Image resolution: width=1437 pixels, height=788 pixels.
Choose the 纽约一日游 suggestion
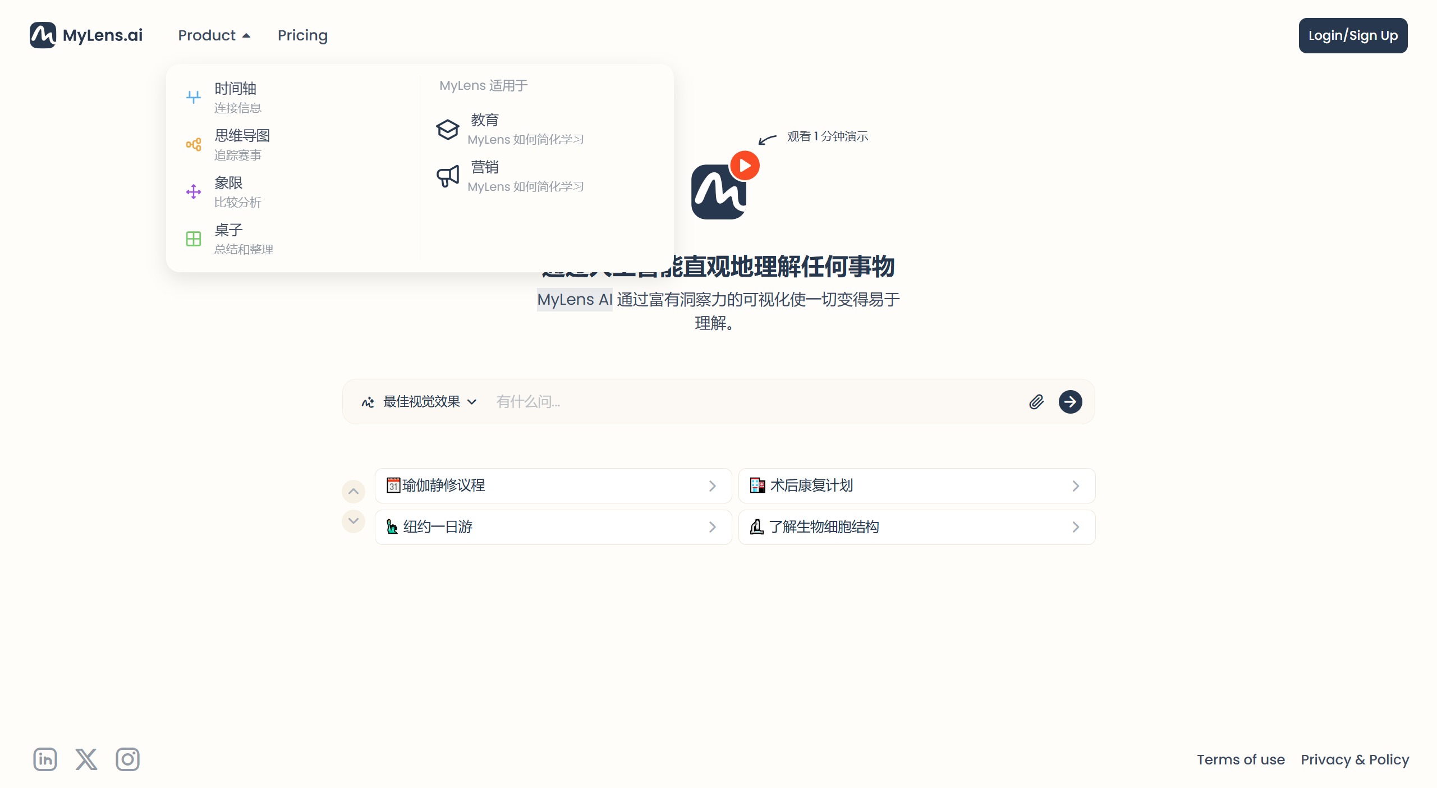[x=553, y=527]
